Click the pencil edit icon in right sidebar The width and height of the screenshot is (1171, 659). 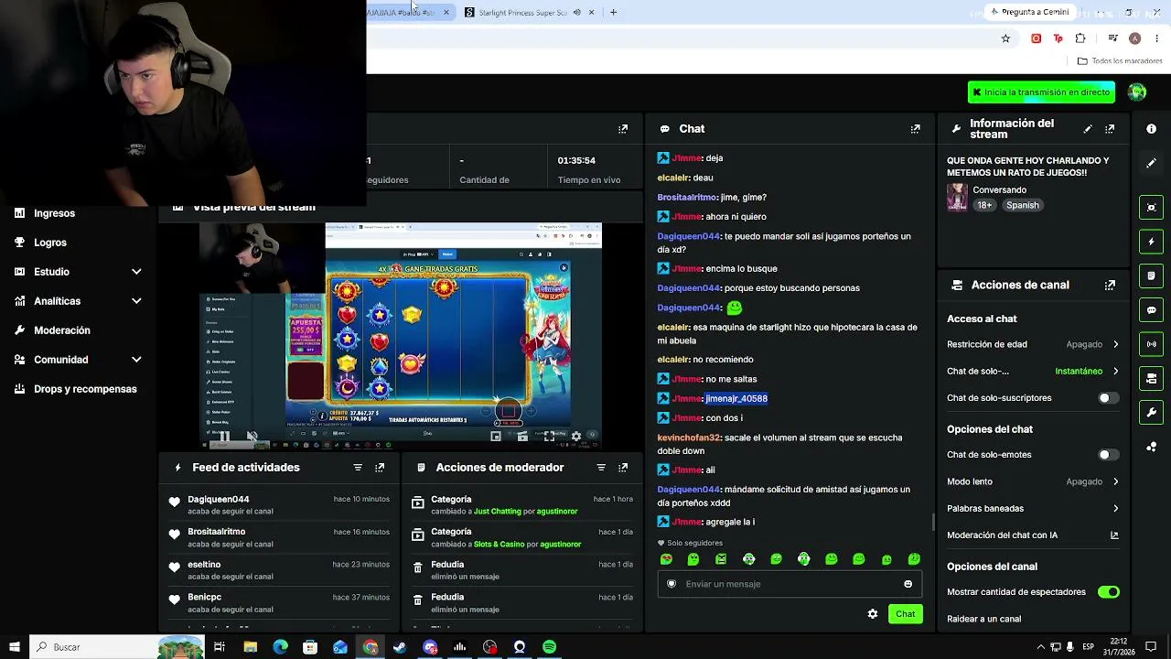click(x=1151, y=163)
